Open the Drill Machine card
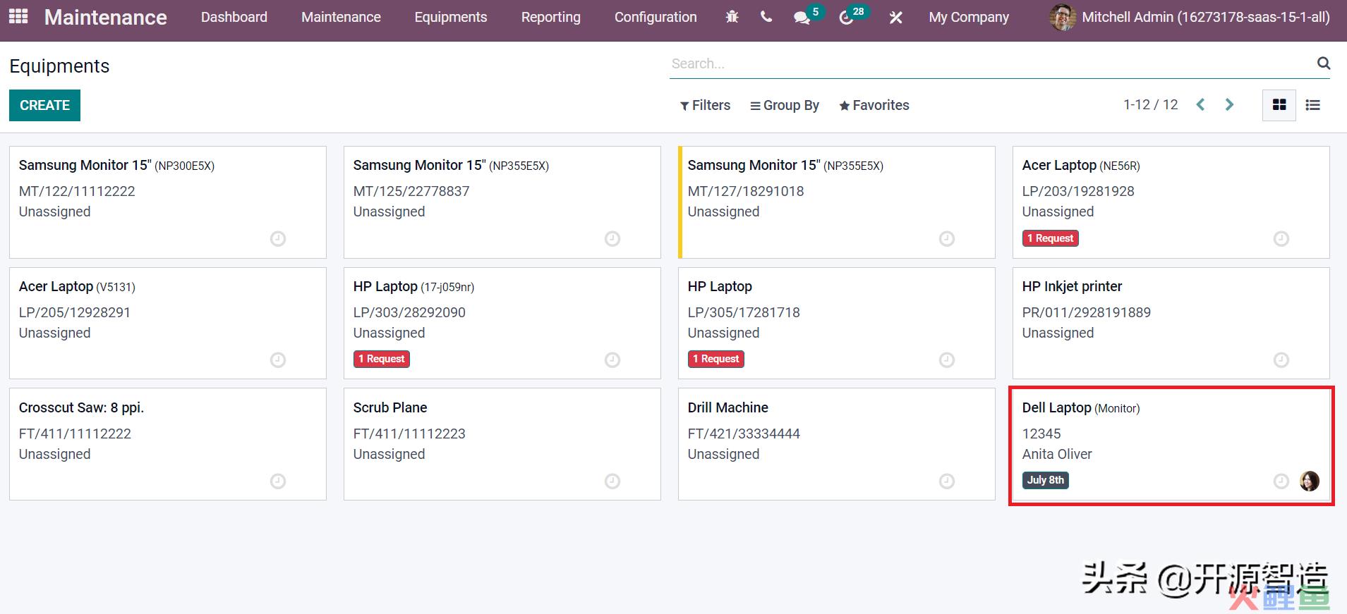 837,444
